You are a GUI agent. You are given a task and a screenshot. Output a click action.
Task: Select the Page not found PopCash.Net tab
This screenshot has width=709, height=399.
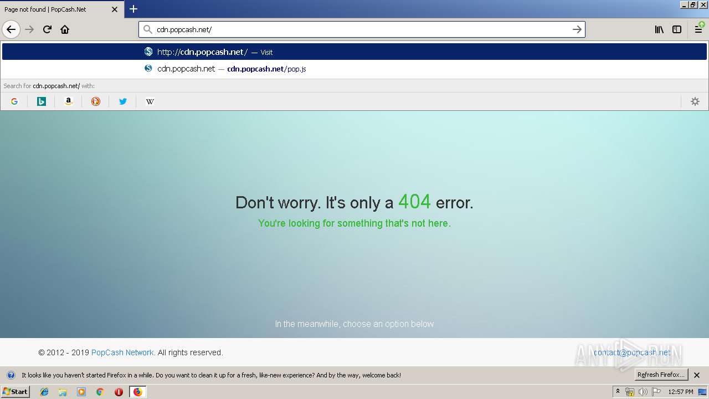(x=61, y=9)
